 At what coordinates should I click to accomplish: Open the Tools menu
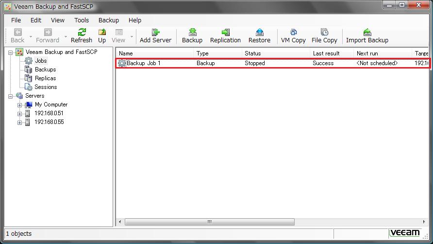click(82, 20)
